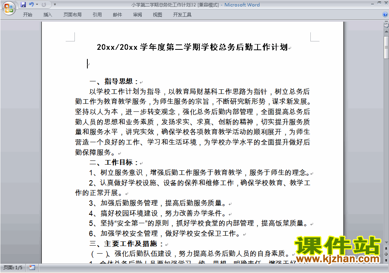This screenshot has height=273, width=389.
Task: Switch to the 插入 tab
Action: pos(47,15)
